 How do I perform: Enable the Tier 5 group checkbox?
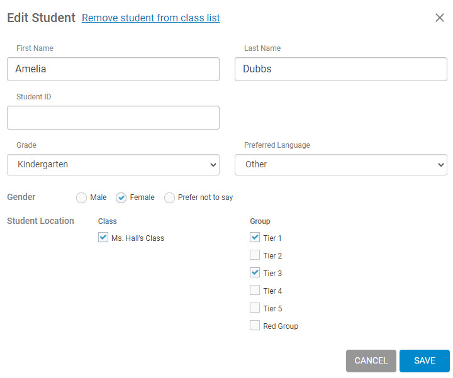point(255,308)
